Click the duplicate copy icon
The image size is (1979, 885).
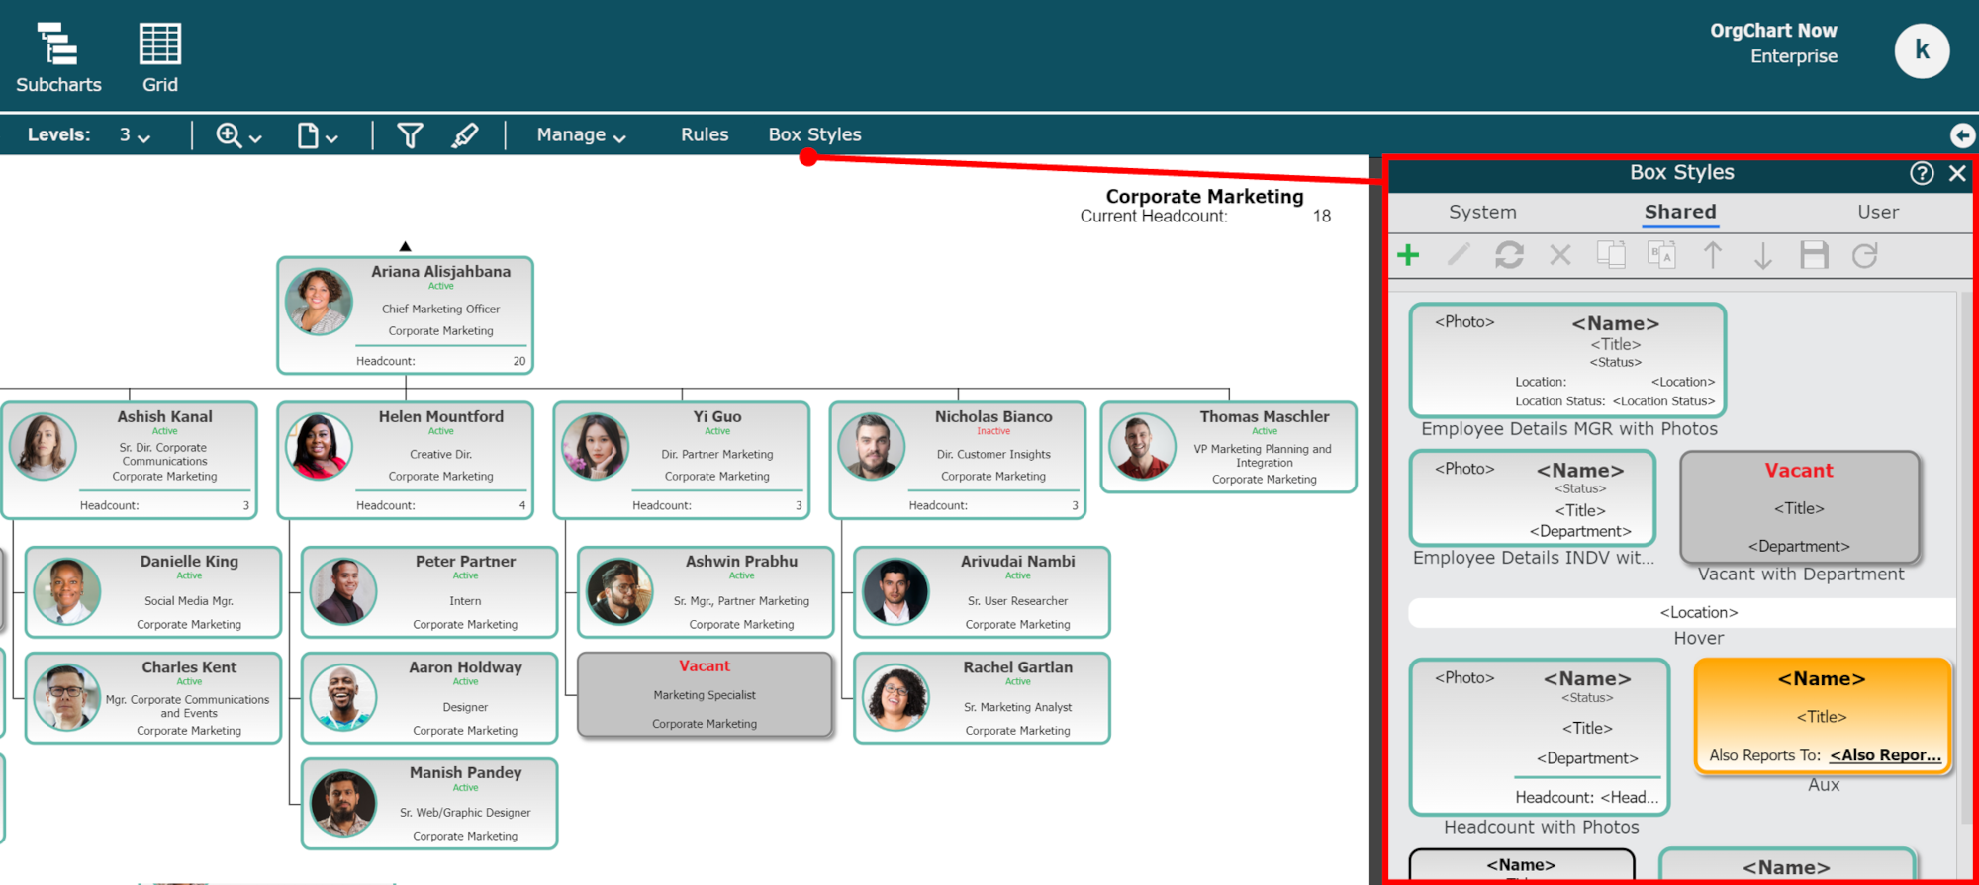(1611, 255)
